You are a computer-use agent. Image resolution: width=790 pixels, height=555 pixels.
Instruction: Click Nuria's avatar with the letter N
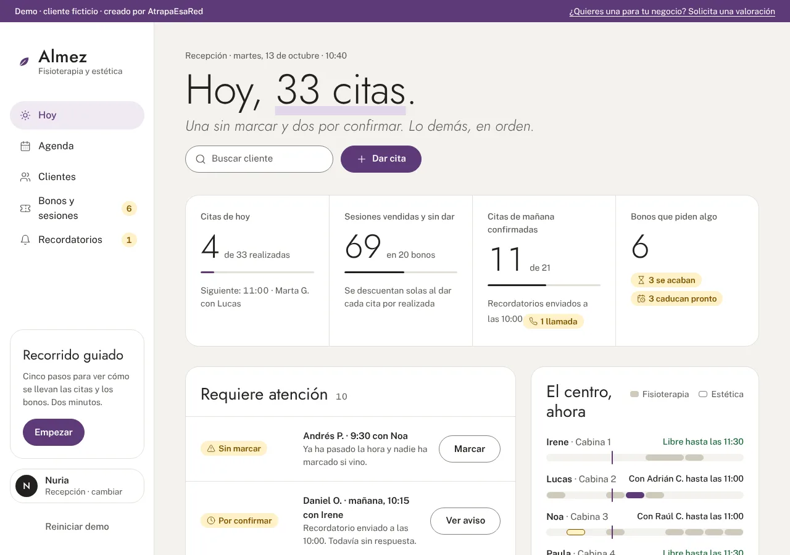(x=27, y=486)
